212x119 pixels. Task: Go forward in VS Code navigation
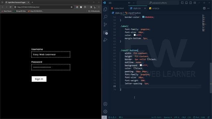133,3
